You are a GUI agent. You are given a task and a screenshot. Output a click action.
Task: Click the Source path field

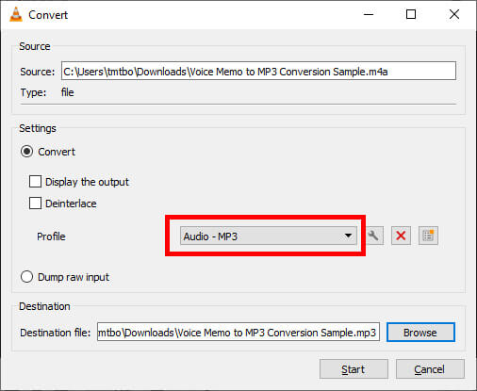click(258, 71)
